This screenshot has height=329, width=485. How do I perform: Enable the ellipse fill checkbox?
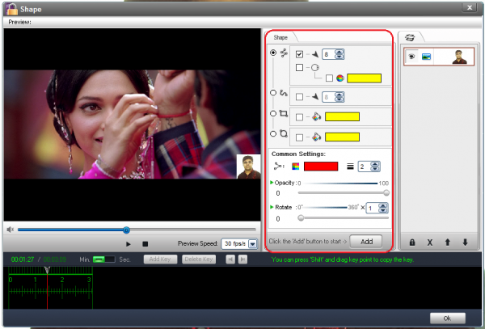tap(299, 137)
